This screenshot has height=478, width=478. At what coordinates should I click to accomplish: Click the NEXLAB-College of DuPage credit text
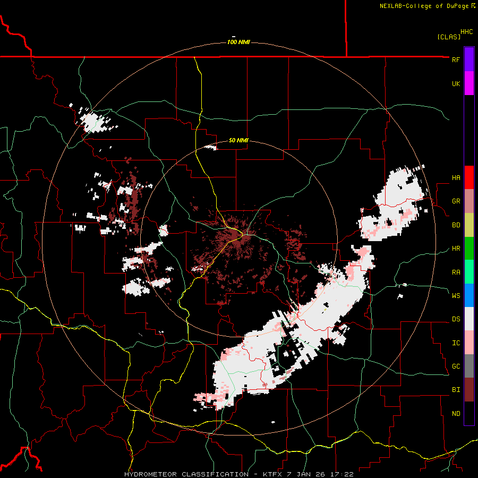(427, 6)
